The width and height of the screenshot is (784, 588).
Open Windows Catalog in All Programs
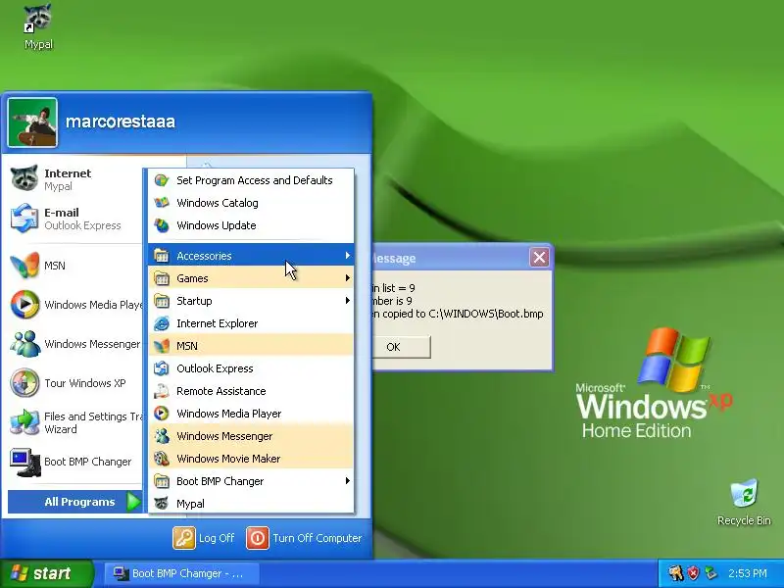(x=251, y=203)
